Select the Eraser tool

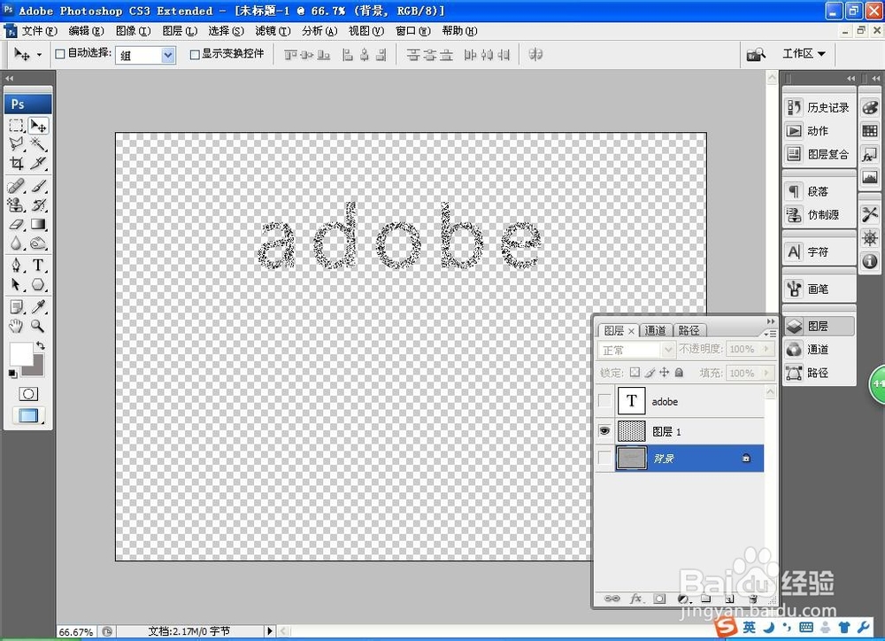(16, 224)
